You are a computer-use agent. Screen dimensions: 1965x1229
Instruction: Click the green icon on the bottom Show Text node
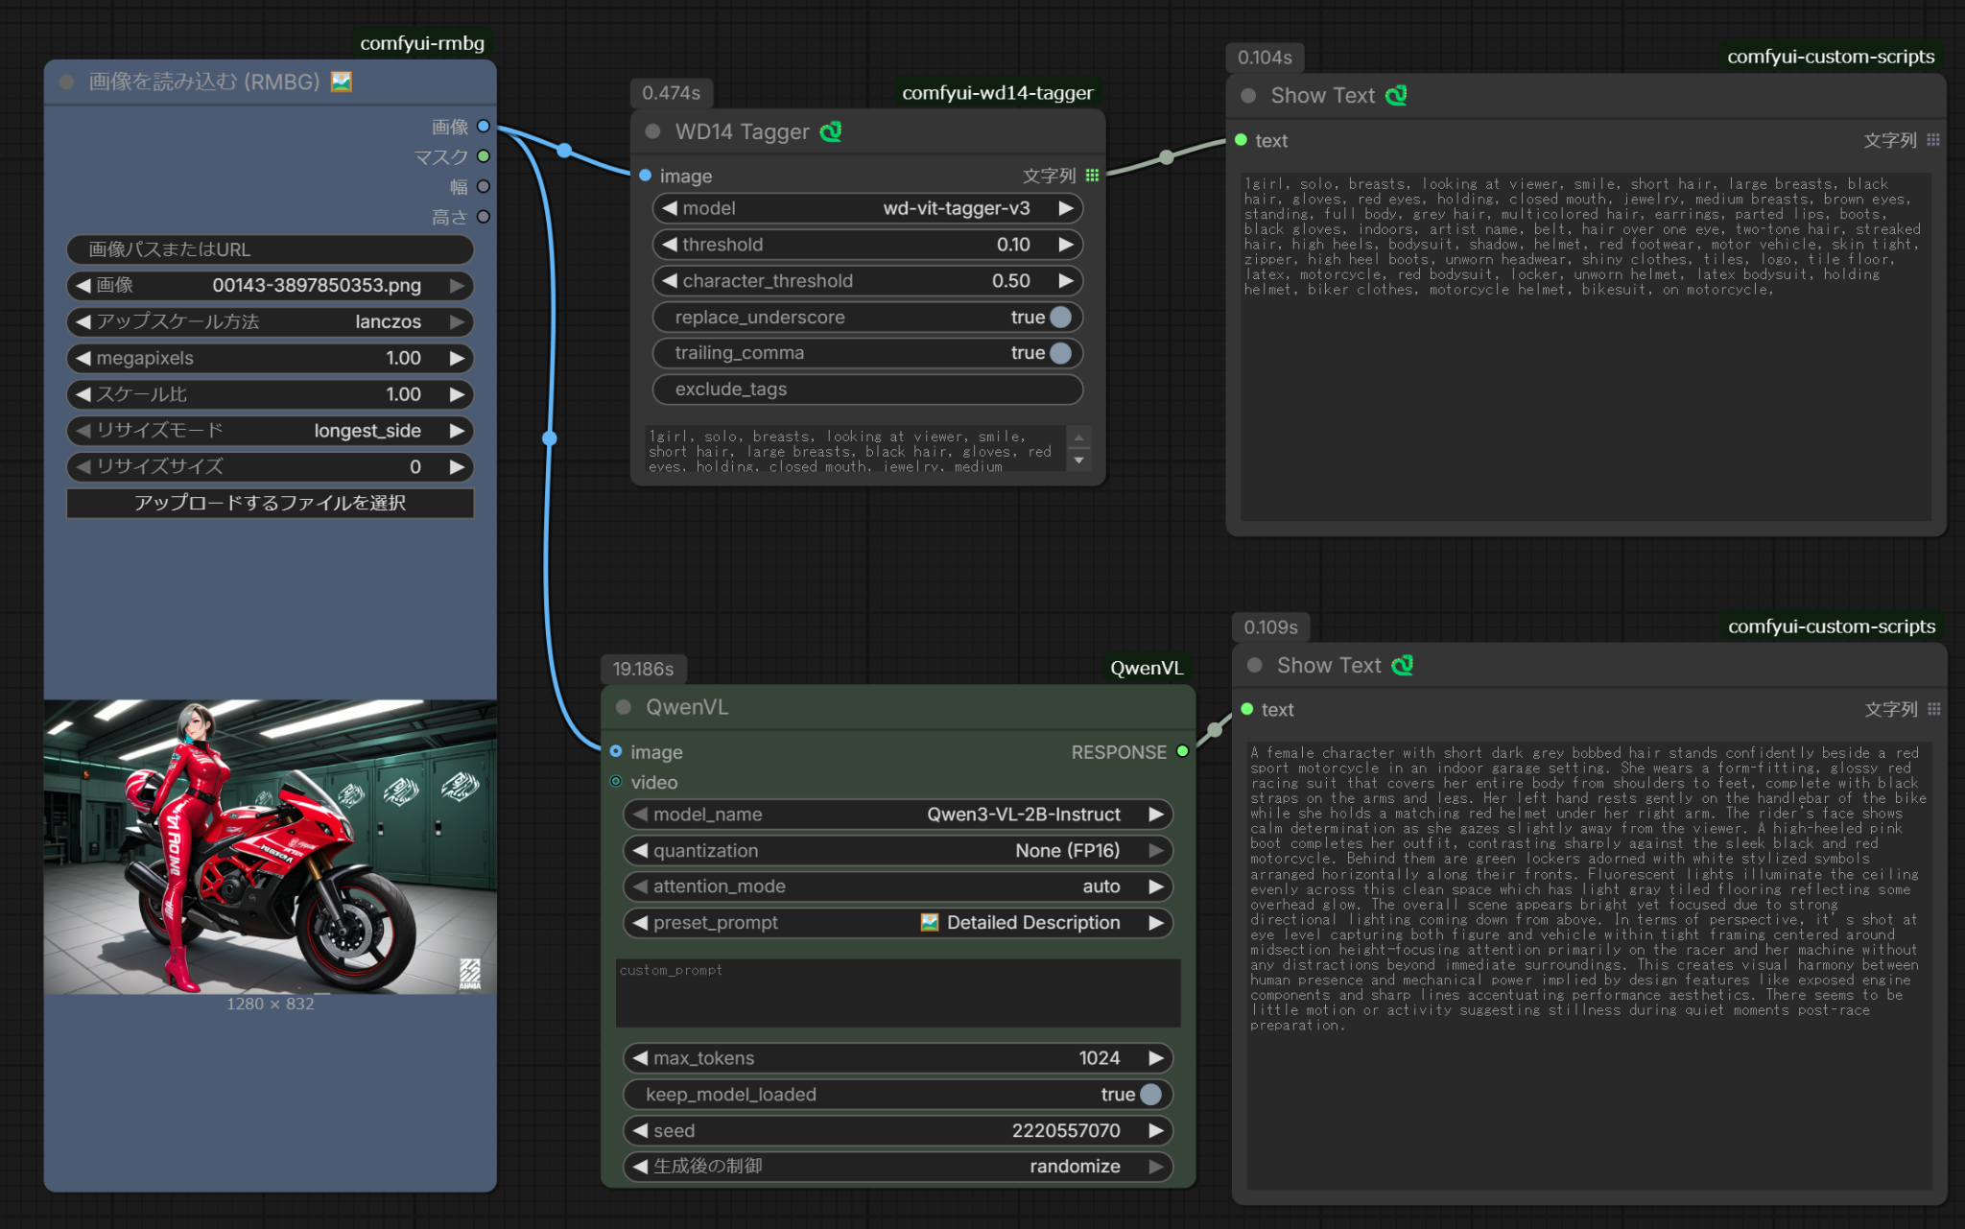tap(1403, 665)
